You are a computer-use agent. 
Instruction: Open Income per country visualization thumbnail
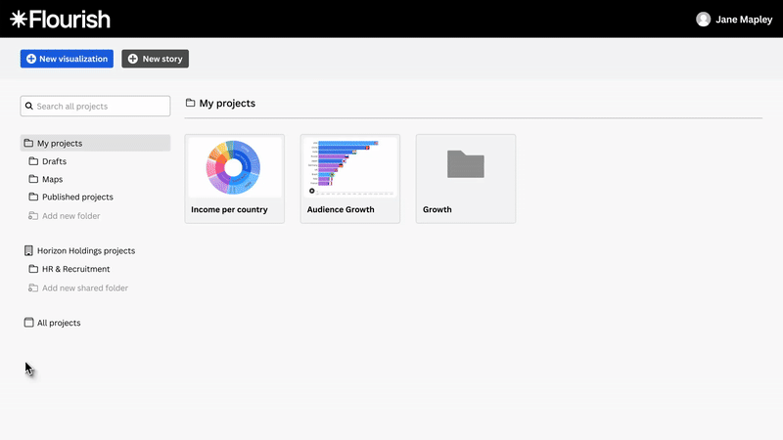click(234, 167)
